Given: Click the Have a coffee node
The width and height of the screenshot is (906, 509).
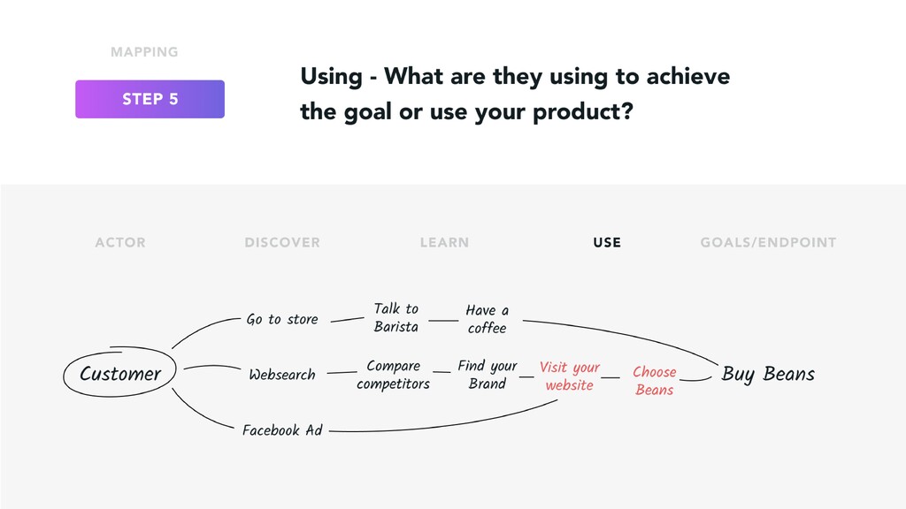Looking at the screenshot, I should (488, 318).
